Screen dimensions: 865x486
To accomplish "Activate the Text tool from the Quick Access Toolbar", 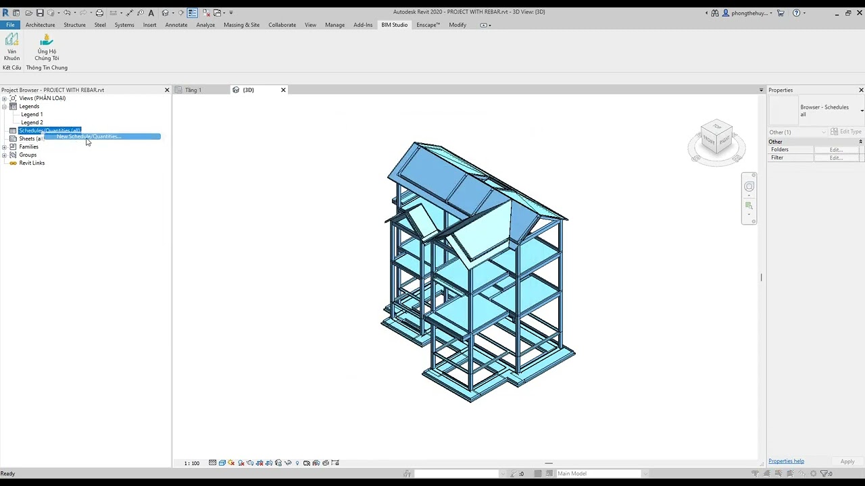I will [151, 12].
